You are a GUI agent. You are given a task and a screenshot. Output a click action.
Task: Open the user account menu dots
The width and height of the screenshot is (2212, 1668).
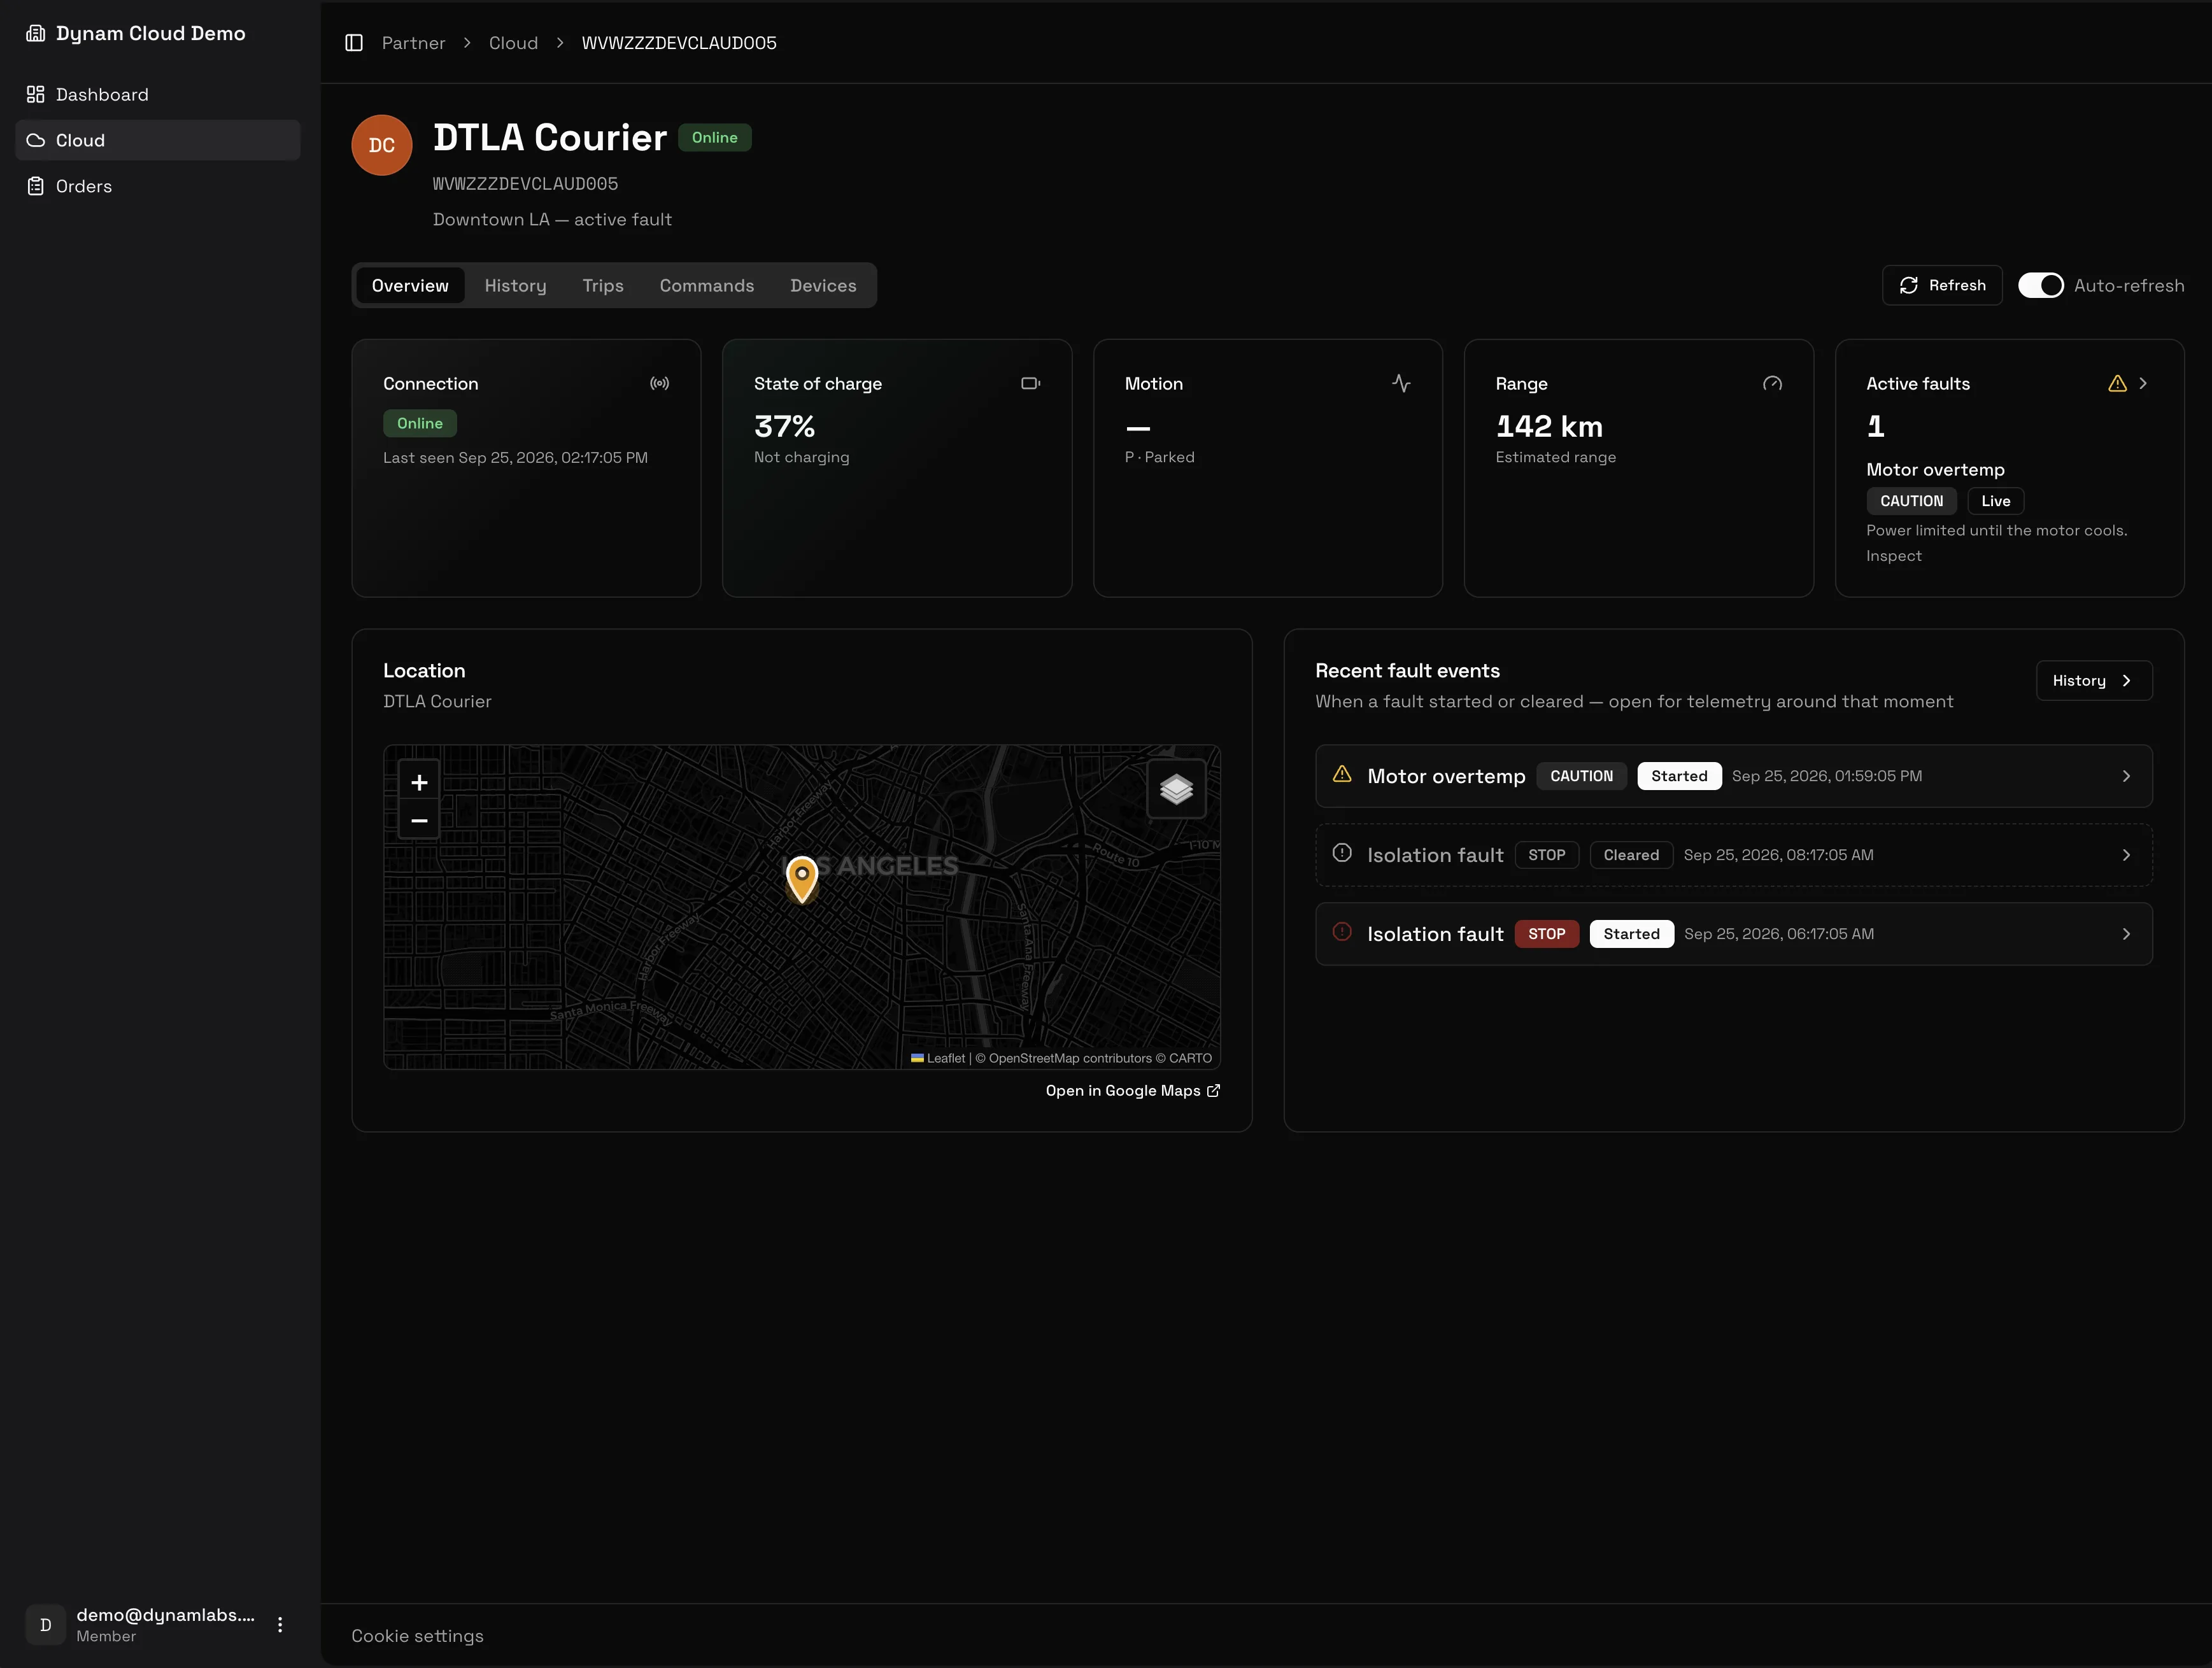(280, 1625)
